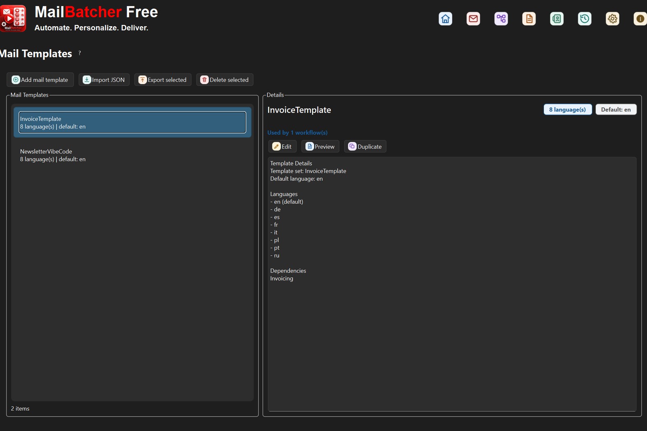The image size is (647, 431).
Task: Click Export selected button
Action: 163,80
